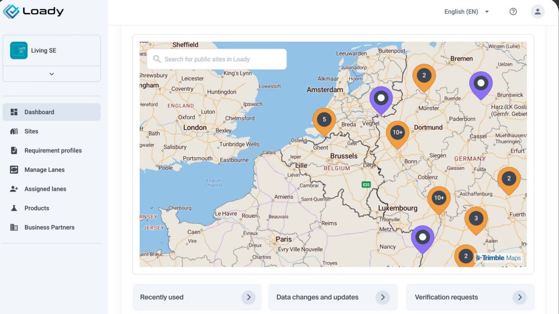Click the purple site pin near Nancy
The image size is (559, 314).
point(422,238)
